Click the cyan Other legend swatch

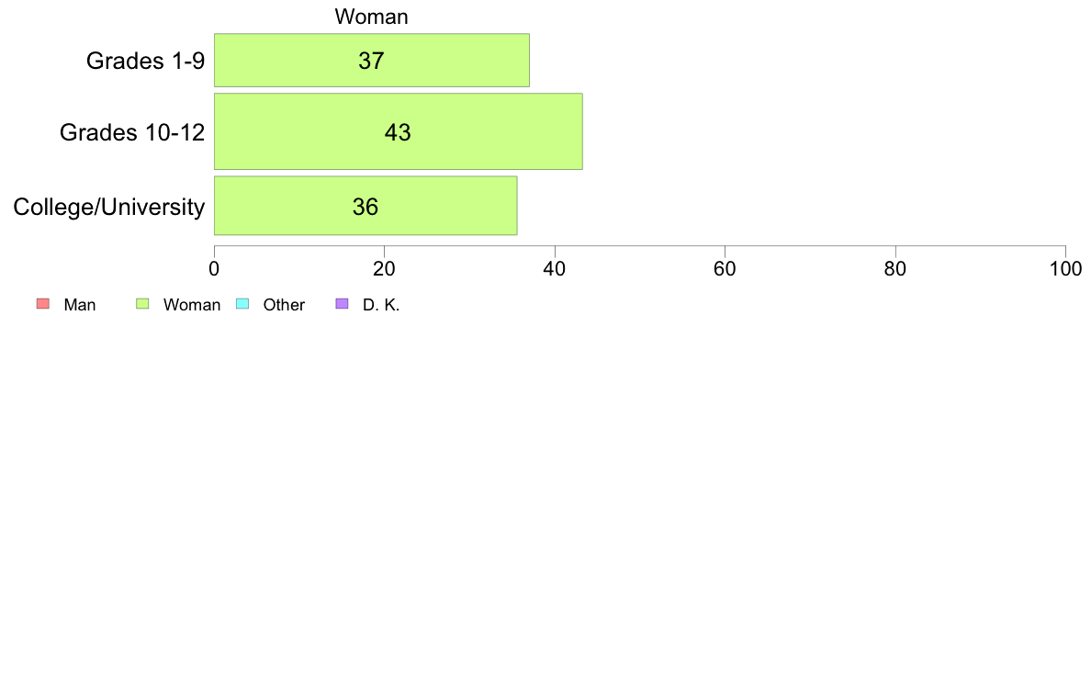click(x=242, y=303)
